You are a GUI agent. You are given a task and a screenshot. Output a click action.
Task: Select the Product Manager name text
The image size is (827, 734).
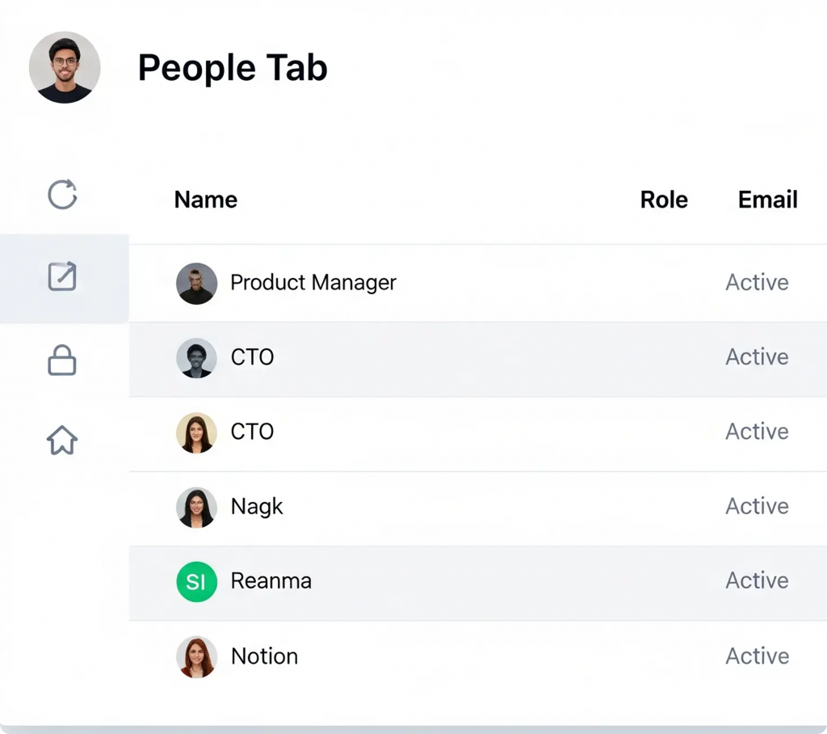pos(313,283)
